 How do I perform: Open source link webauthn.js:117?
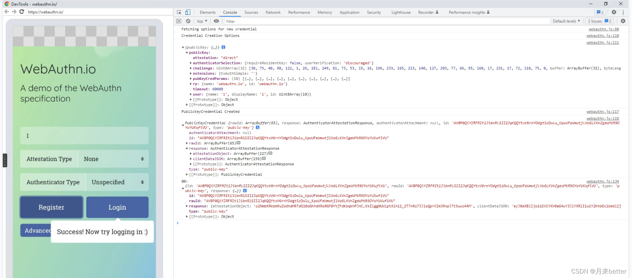(602, 111)
